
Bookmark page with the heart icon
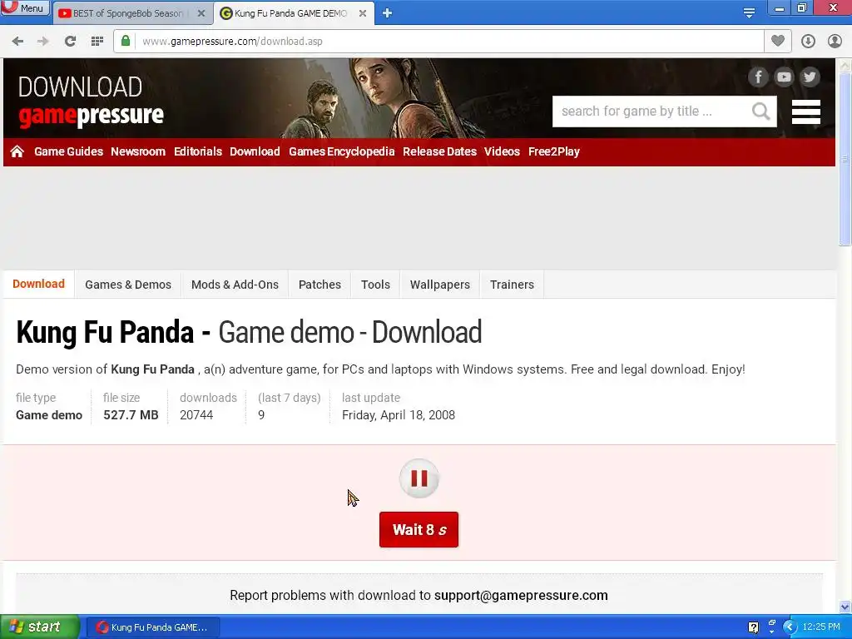[x=778, y=42]
